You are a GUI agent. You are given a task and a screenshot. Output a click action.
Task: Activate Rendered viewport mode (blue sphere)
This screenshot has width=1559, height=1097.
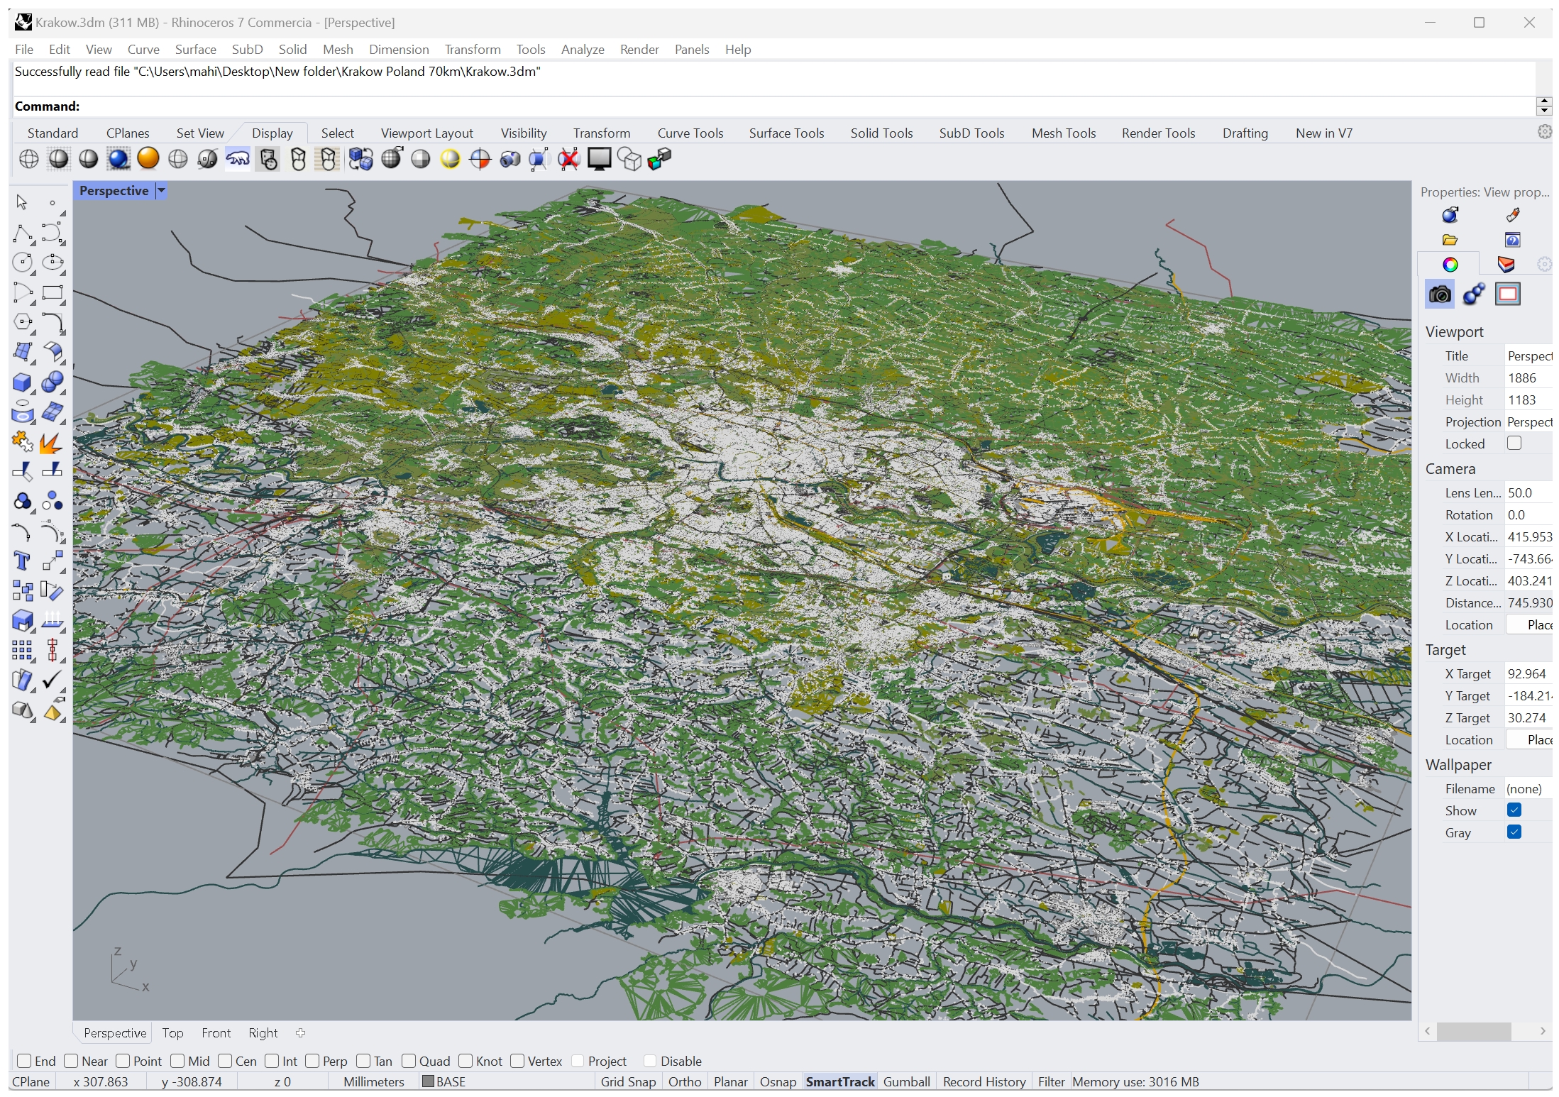pyautogui.click(x=119, y=159)
